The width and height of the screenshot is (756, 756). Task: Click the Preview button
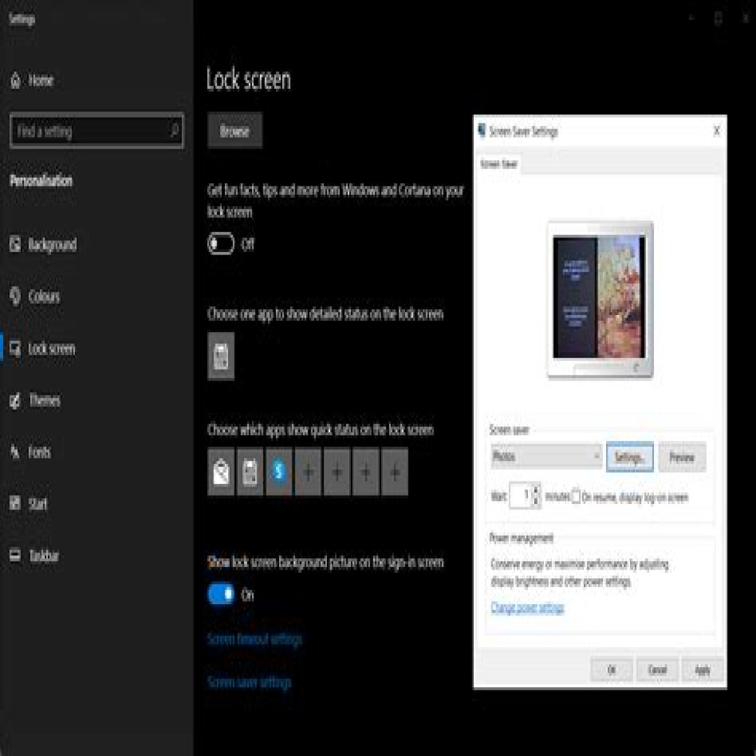point(682,457)
